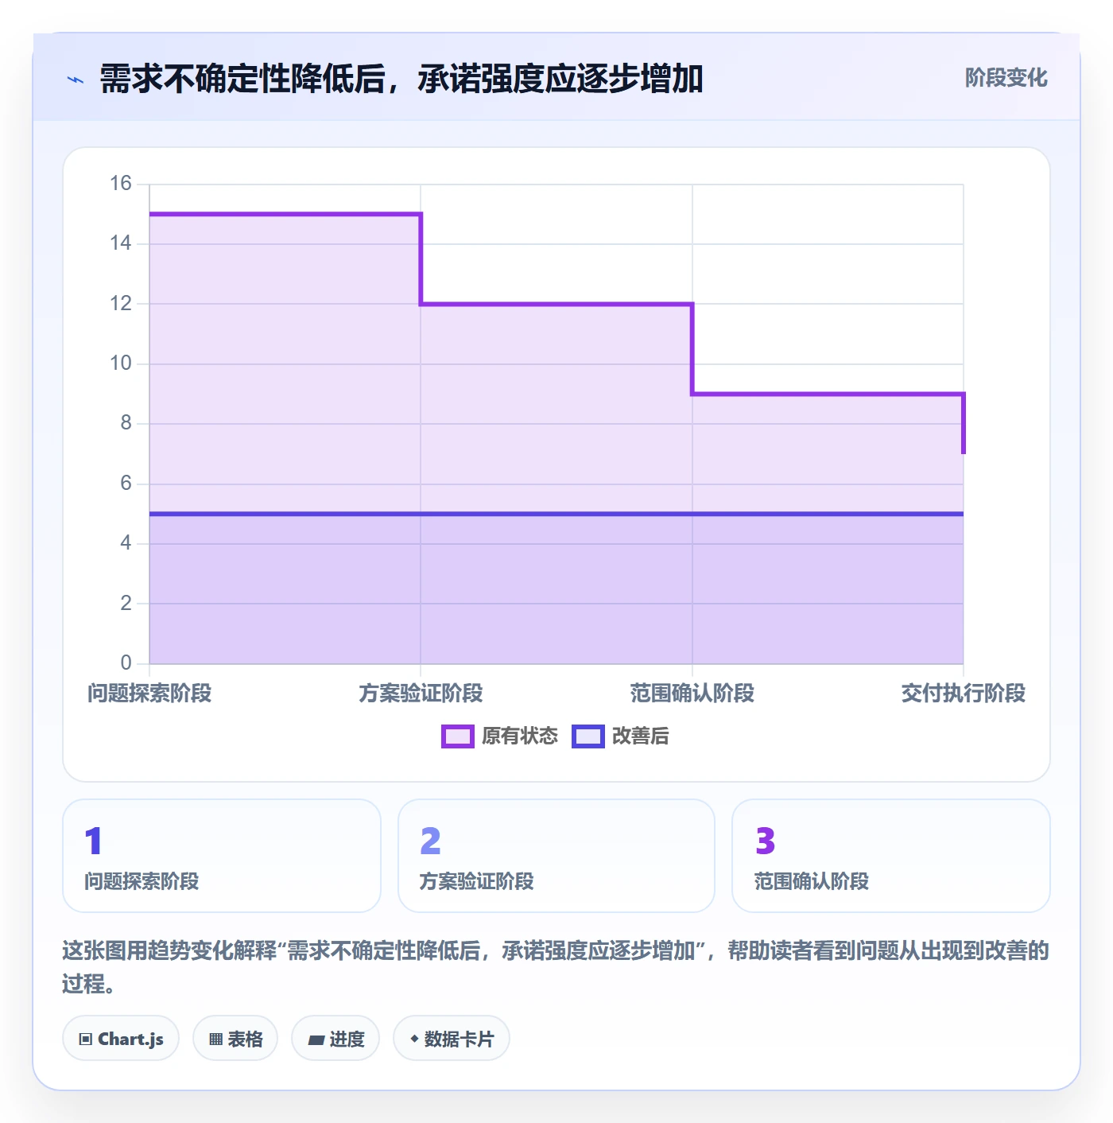Click the blue 改善后 line at value 5

tap(556, 514)
